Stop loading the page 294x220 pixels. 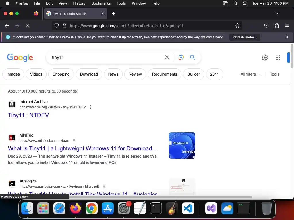pyautogui.click(x=28, y=26)
